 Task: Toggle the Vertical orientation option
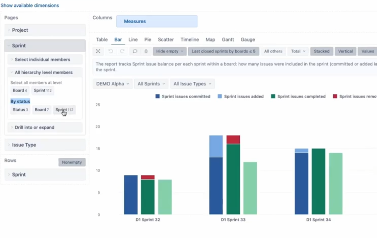(x=345, y=51)
